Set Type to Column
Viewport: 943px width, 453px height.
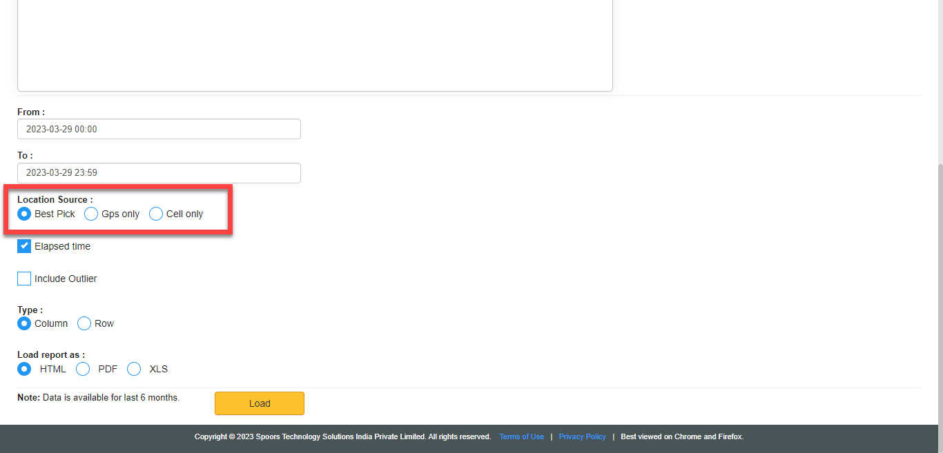point(24,323)
